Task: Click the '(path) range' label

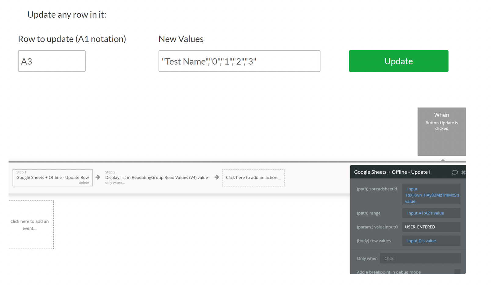Action: click(x=369, y=213)
